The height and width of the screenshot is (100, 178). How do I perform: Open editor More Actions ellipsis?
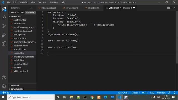pyautogui.click(x=174, y=8)
